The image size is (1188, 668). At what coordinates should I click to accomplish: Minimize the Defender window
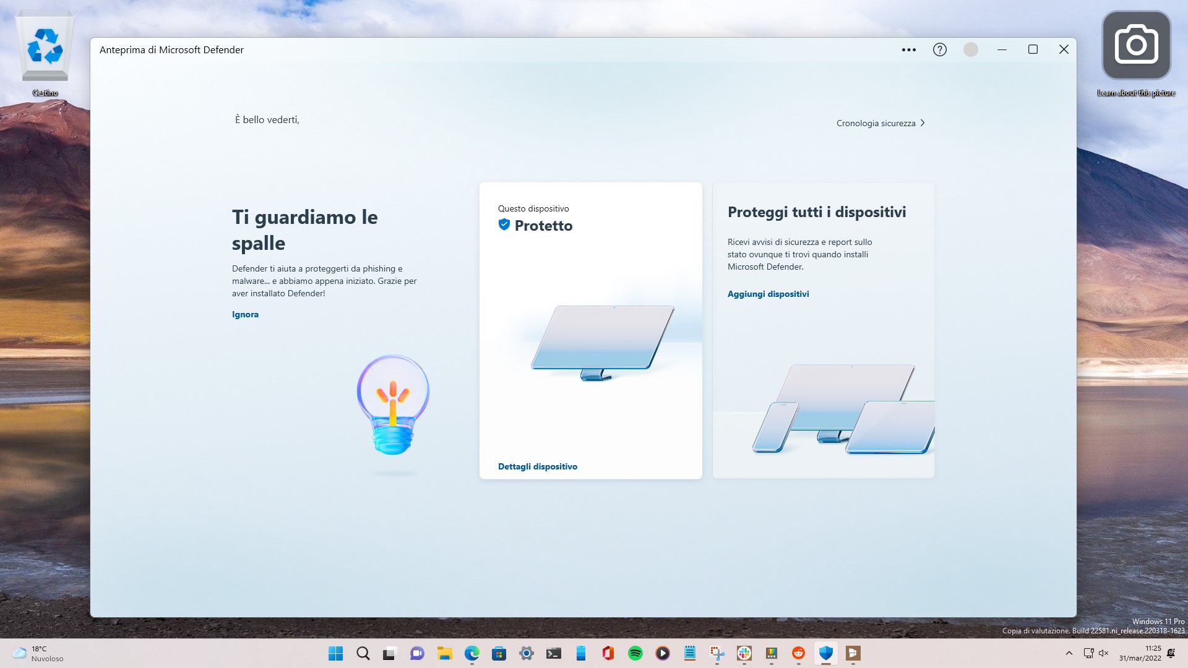pyautogui.click(x=1002, y=49)
